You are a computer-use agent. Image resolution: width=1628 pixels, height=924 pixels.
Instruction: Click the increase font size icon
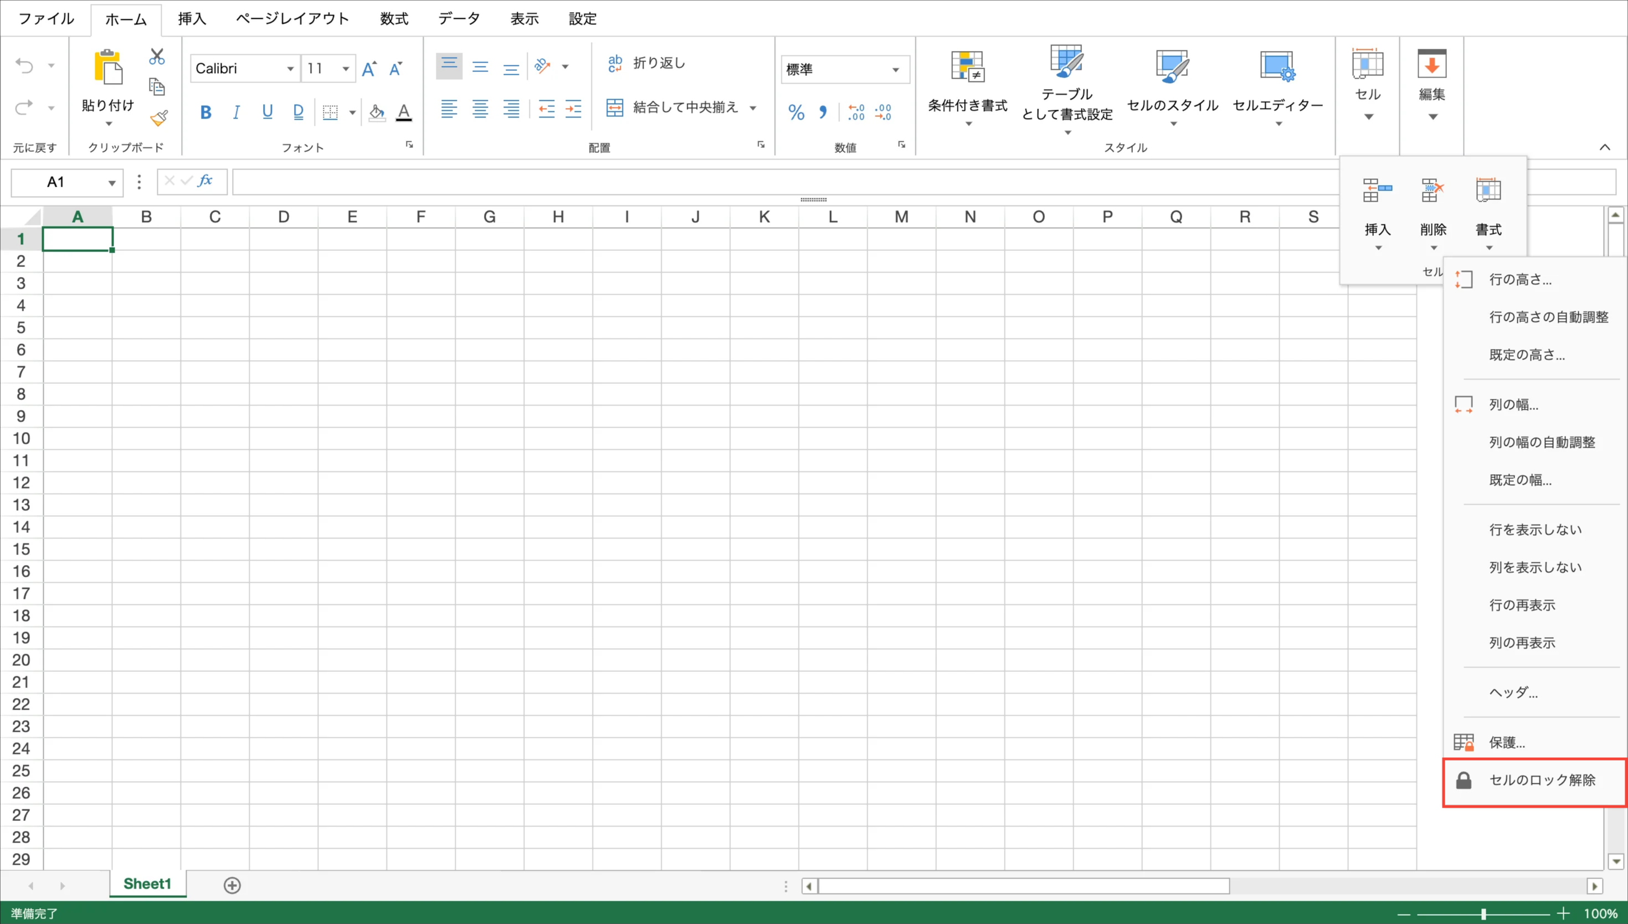coord(369,69)
